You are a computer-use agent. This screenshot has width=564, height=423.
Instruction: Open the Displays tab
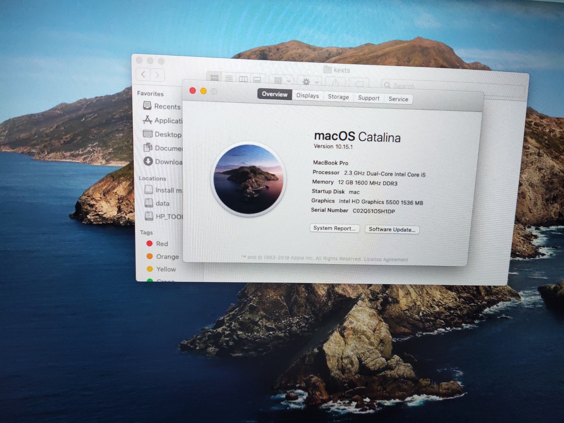point(307,95)
